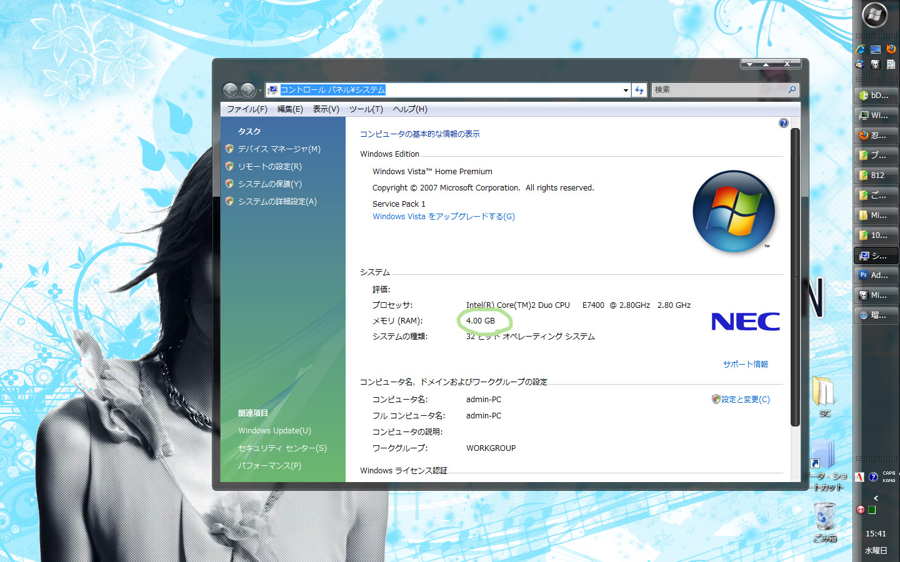Open the 表示(V) menu

326,109
